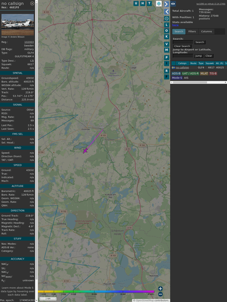This screenshot has height=302, width=227.
Task: Expand sidebar with right chevron button
Action: click(x=166, y=4)
